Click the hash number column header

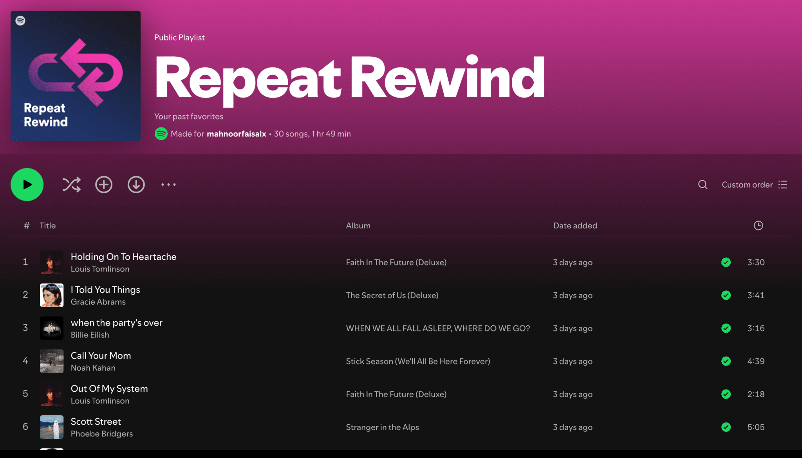(x=26, y=225)
